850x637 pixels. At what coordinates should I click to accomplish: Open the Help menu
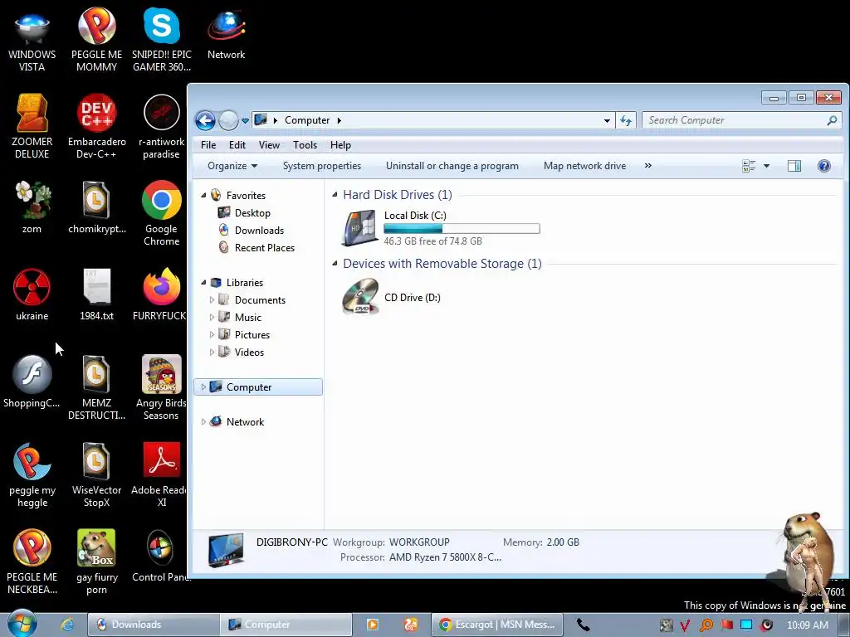tap(340, 144)
